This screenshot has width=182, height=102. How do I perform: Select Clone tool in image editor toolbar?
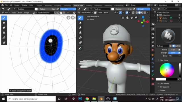pyautogui.click(x=4, y=33)
